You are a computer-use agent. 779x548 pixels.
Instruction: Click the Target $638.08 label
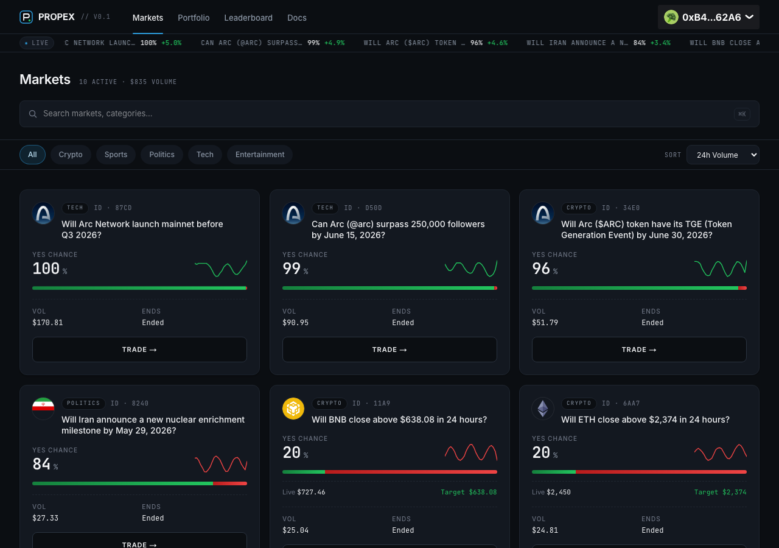pyautogui.click(x=469, y=492)
